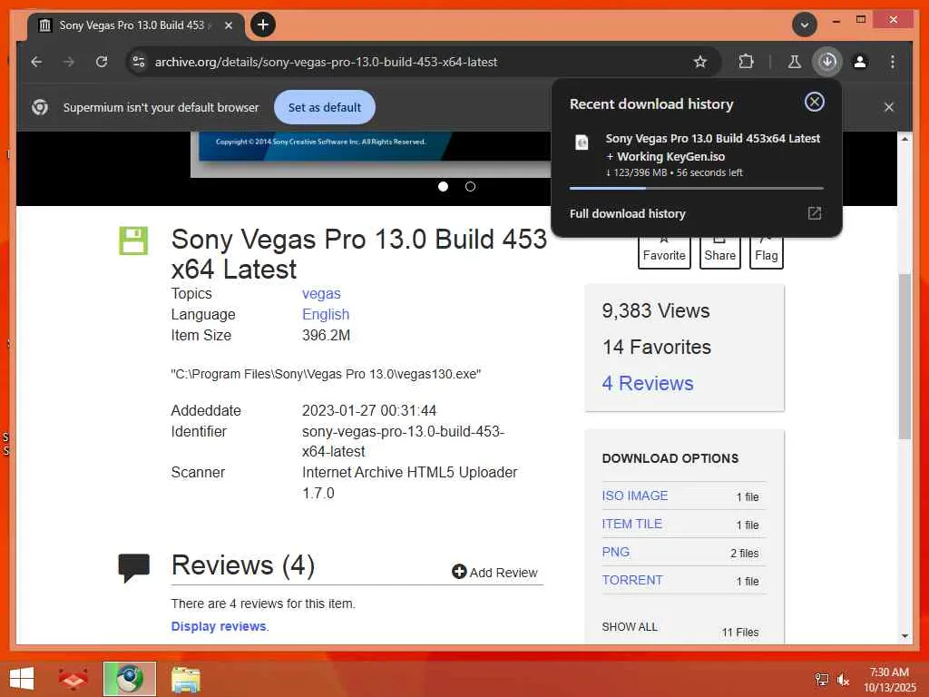929x697 pixels.
Task: Open the taskbar clock showing 7:30 AM
Action: [889, 679]
